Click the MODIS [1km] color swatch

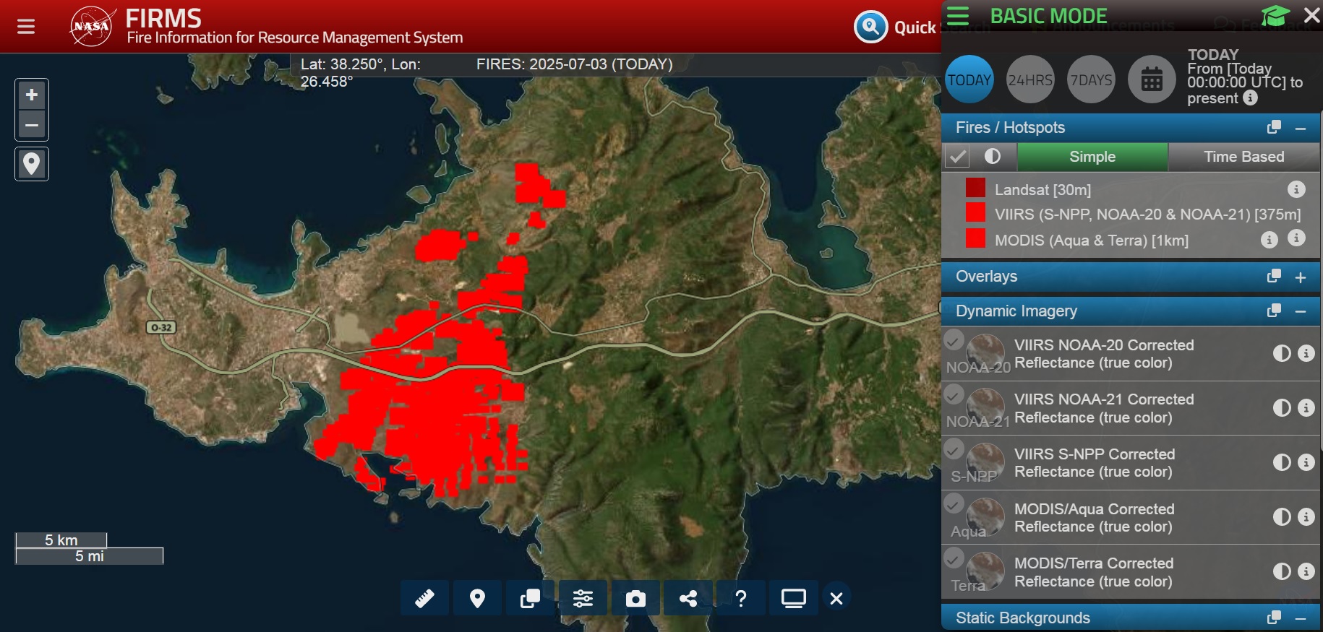[975, 238]
